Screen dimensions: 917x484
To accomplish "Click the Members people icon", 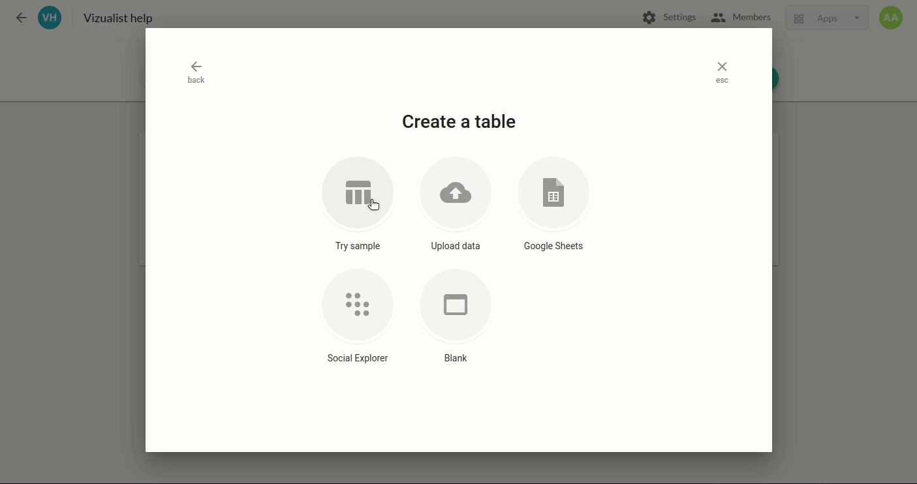I will [719, 18].
